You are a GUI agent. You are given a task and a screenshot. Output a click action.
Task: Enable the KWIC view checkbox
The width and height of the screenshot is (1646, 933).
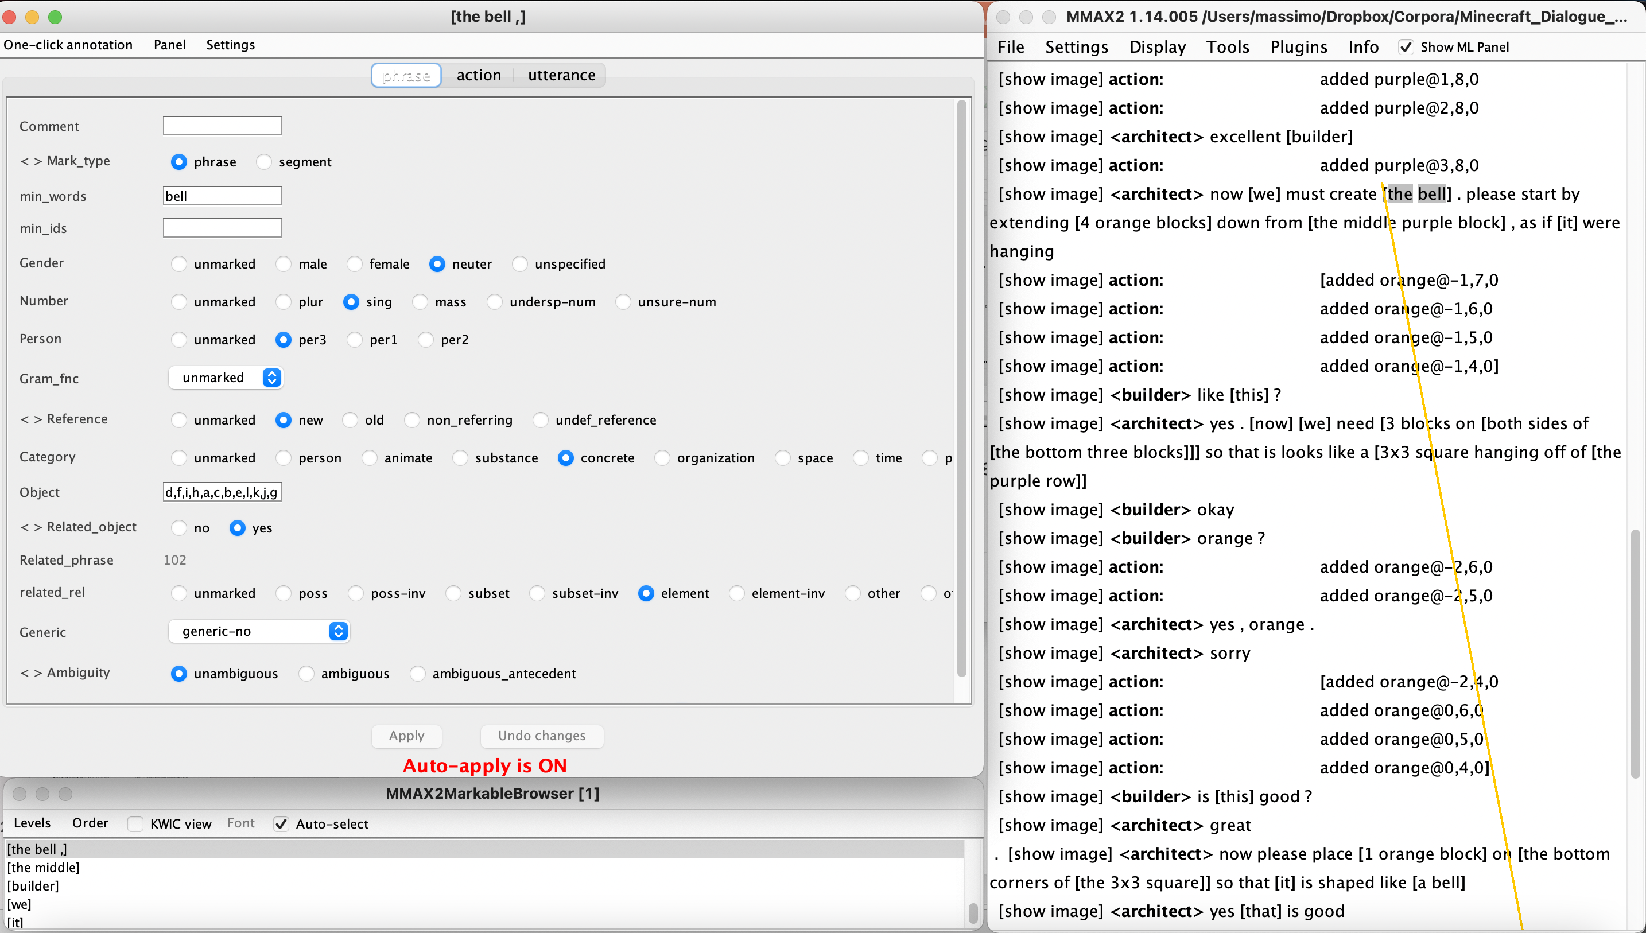coord(135,823)
